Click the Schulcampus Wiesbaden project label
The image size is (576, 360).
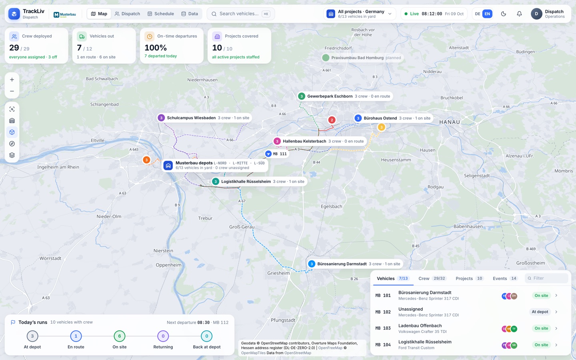(204, 118)
